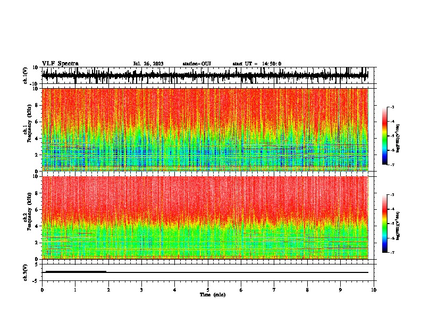Click the "-3" label on ch.2 colorbar
The width and height of the screenshot is (421, 325).
[392, 195]
